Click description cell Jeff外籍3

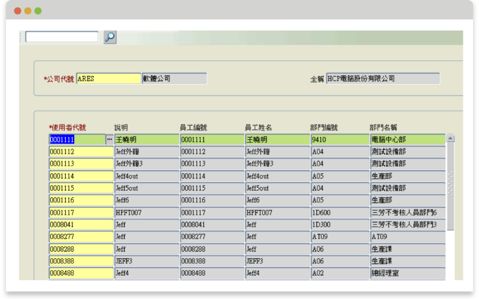tap(146, 164)
